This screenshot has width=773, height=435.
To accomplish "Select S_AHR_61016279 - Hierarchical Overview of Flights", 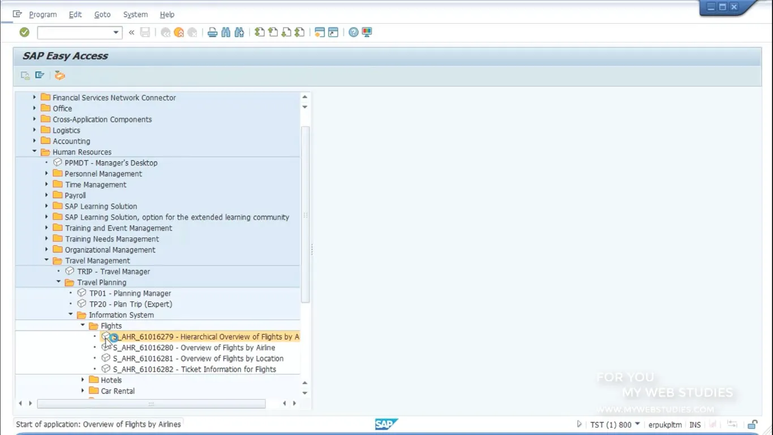I will pyautogui.click(x=206, y=336).
